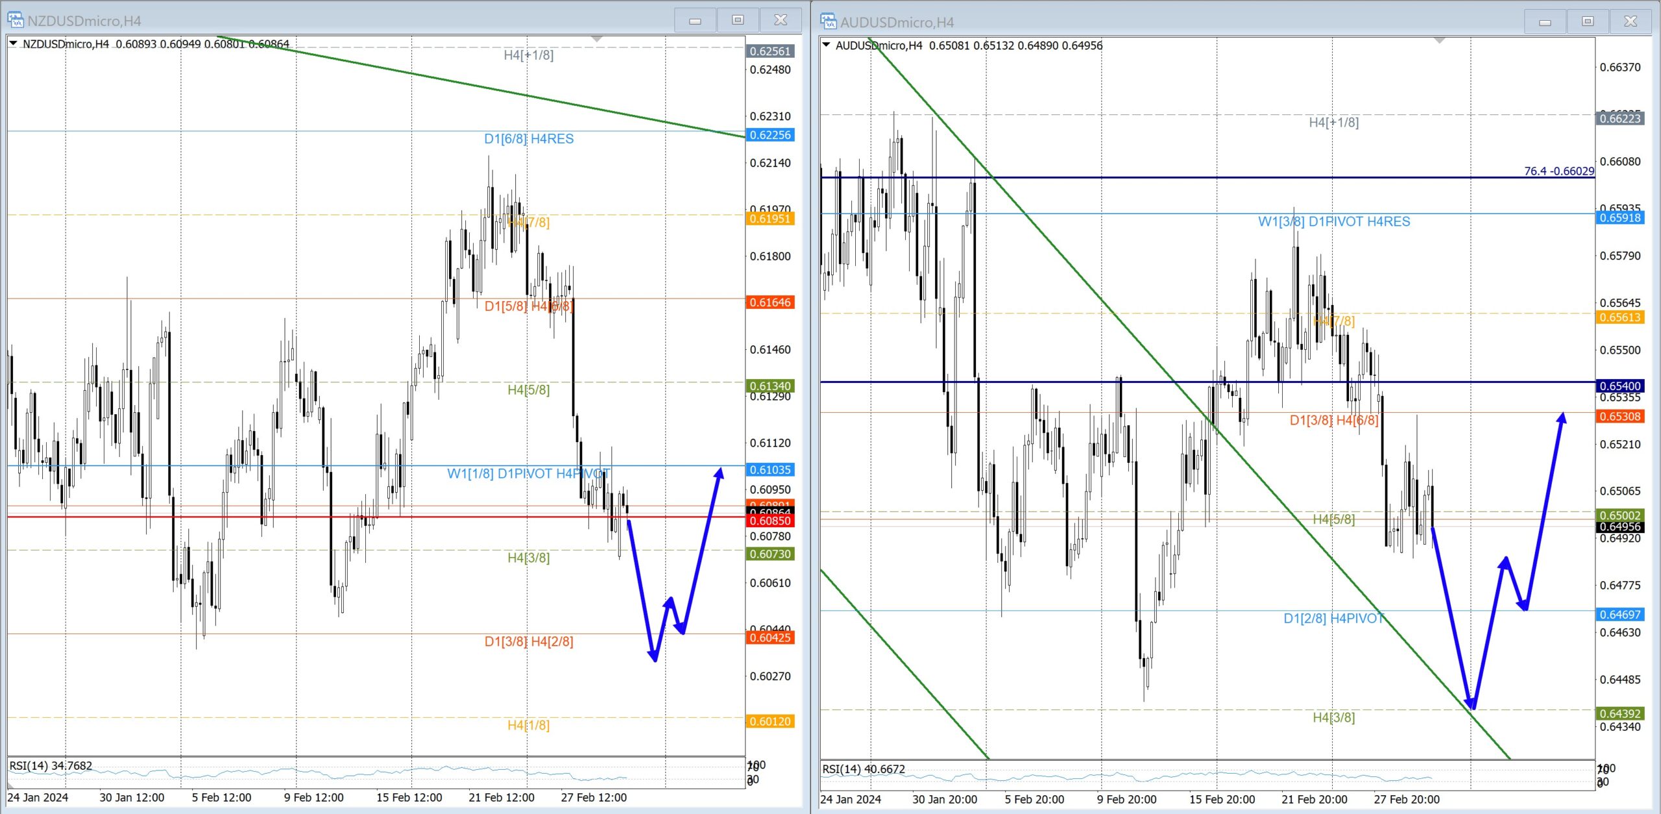Expand the triangle beside the AUDUSDmicro,H4 chart title
The width and height of the screenshot is (1661, 814).
(x=826, y=45)
